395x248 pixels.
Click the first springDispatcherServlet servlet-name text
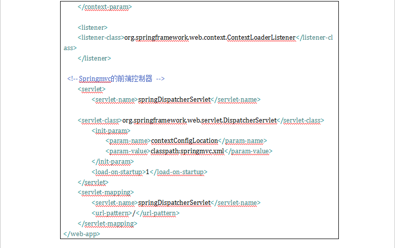pyautogui.click(x=174, y=100)
